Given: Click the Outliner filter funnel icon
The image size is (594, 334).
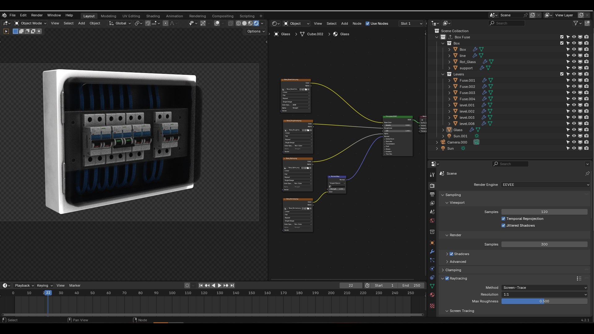Looking at the screenshot, I should (575, 23).
